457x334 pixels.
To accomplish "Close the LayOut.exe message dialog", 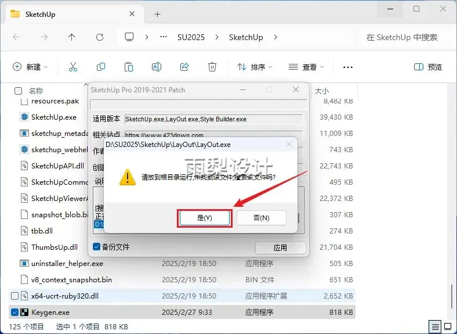I will [x=289, y=144].
